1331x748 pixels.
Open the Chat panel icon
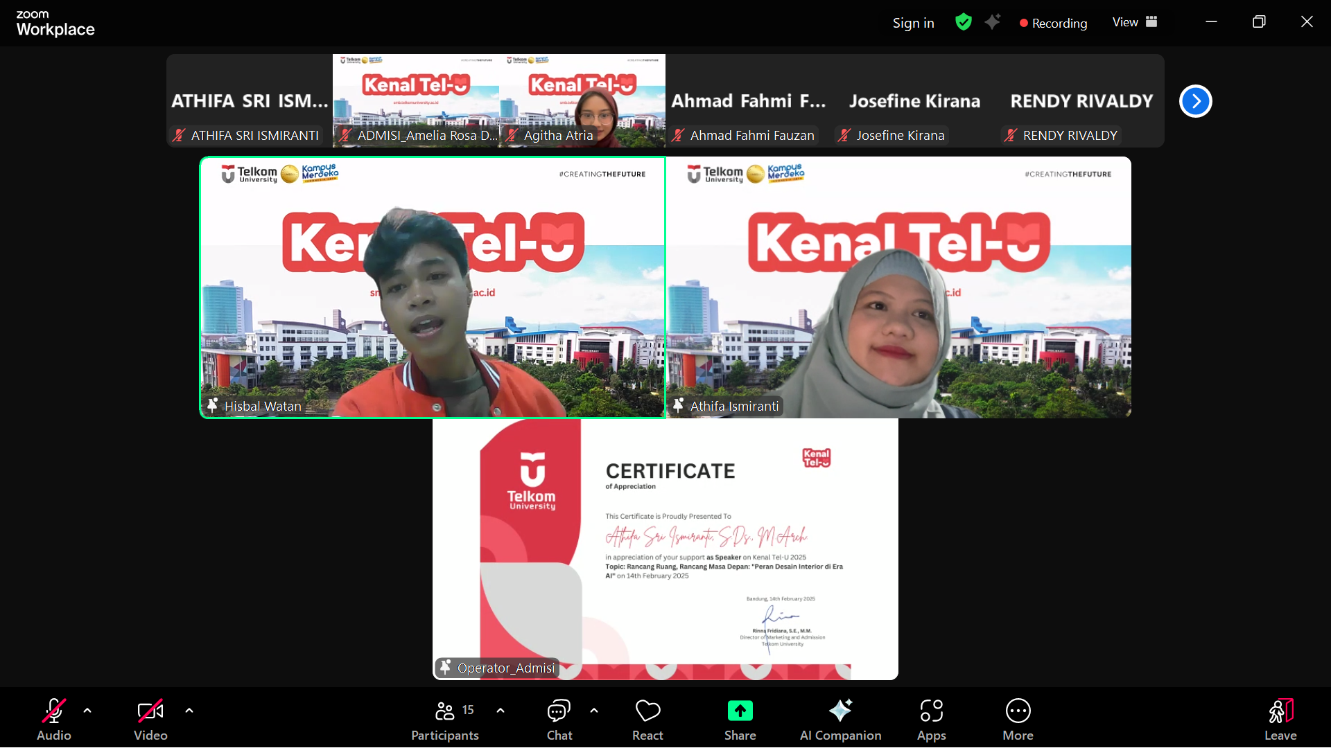tap(559, 711)
